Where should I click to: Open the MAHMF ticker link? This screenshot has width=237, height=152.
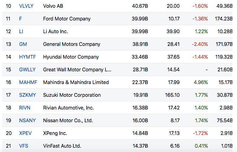coord(28,82)
